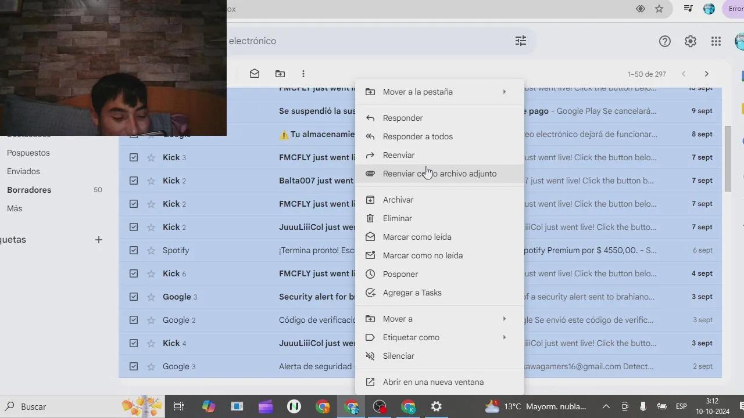Viewport: 744px width, 418px height.
Task: Open Gmail settings gear
Action: pos(690,41)
